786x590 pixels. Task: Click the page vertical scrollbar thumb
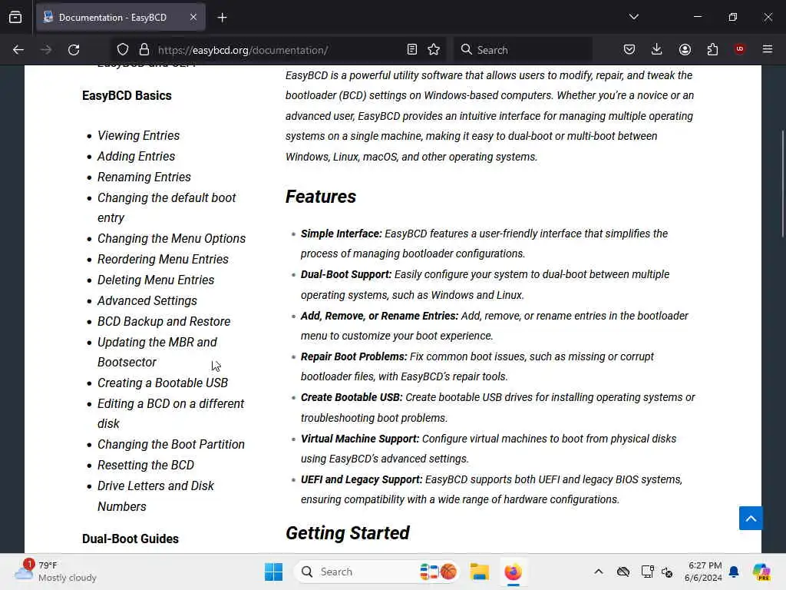[x=782, y=184]
